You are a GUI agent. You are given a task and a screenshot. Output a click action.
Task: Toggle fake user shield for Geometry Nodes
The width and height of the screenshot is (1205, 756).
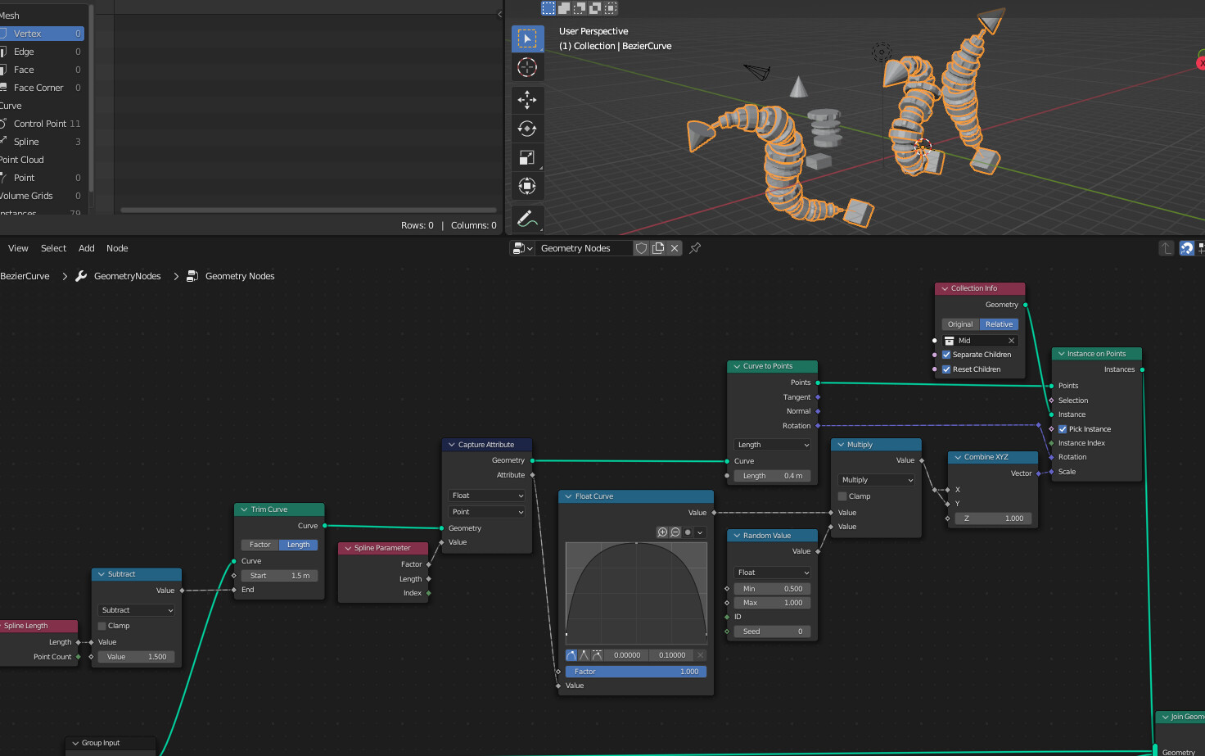click(642, 248)
